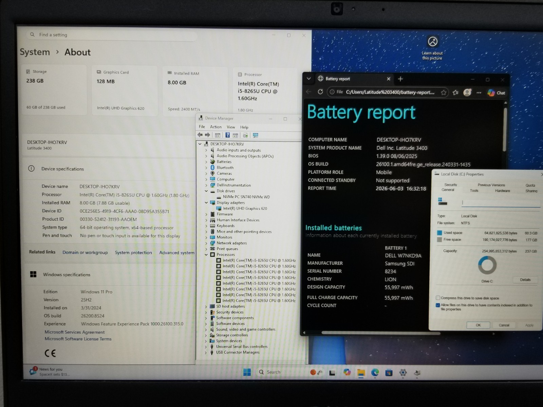
Task: Expand the Batteries node
Action: (206, 162)
